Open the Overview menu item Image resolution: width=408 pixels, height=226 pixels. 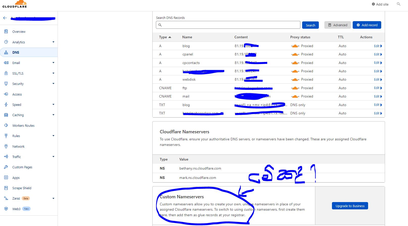[x=19, y=31]
